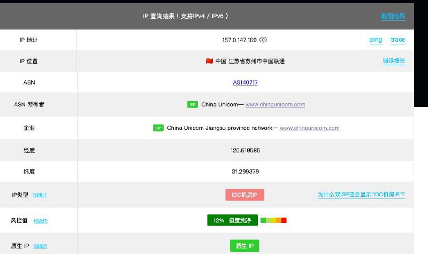Select the latitude value 31.299379

(245, 172)
